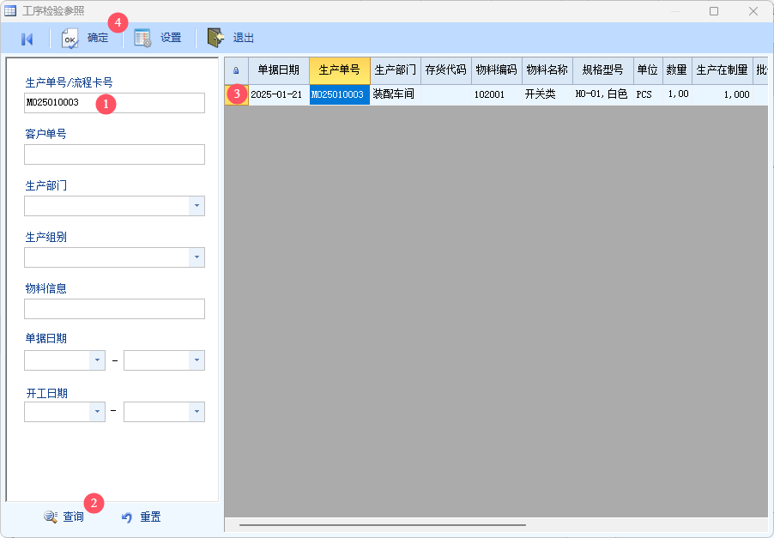Expand the 生产组别 dropdown
This screenshot has height=538, width=774.
tap(197, 257)
